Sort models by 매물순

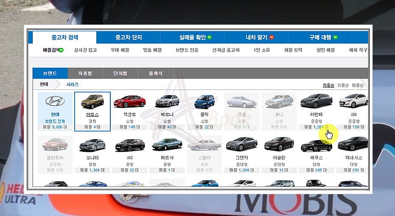click(x=357, y=85)
